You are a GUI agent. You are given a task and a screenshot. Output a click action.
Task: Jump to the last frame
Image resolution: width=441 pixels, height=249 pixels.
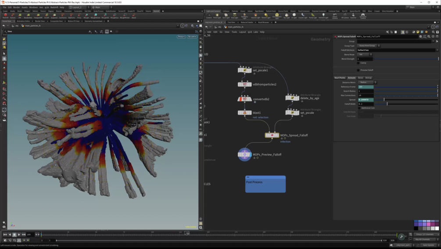(24, 235)
